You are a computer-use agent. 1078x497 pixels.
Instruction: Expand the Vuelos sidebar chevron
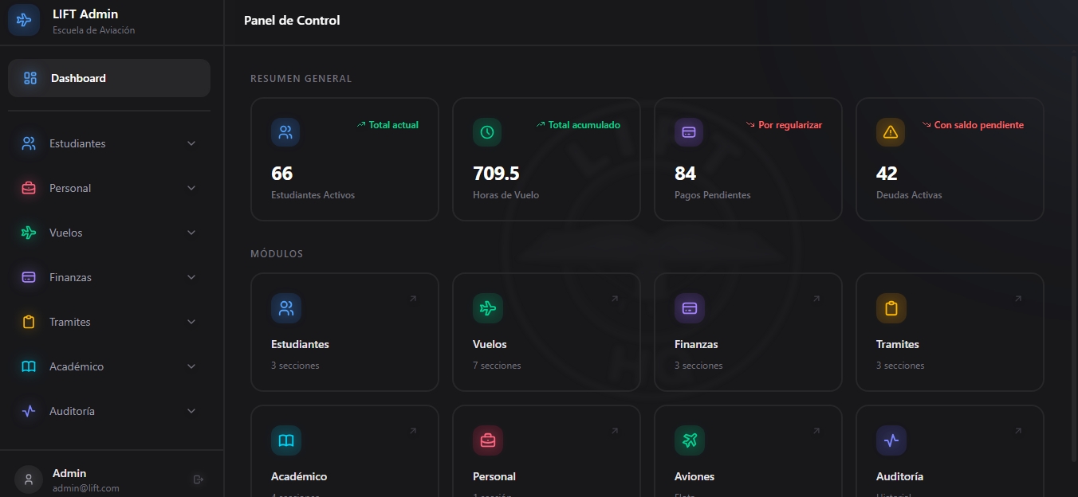point(191,233)
